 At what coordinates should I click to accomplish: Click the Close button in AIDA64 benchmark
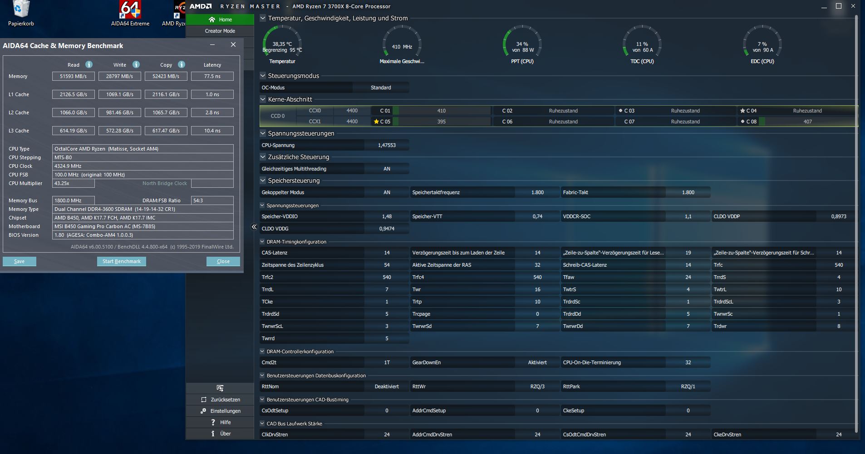223,261
